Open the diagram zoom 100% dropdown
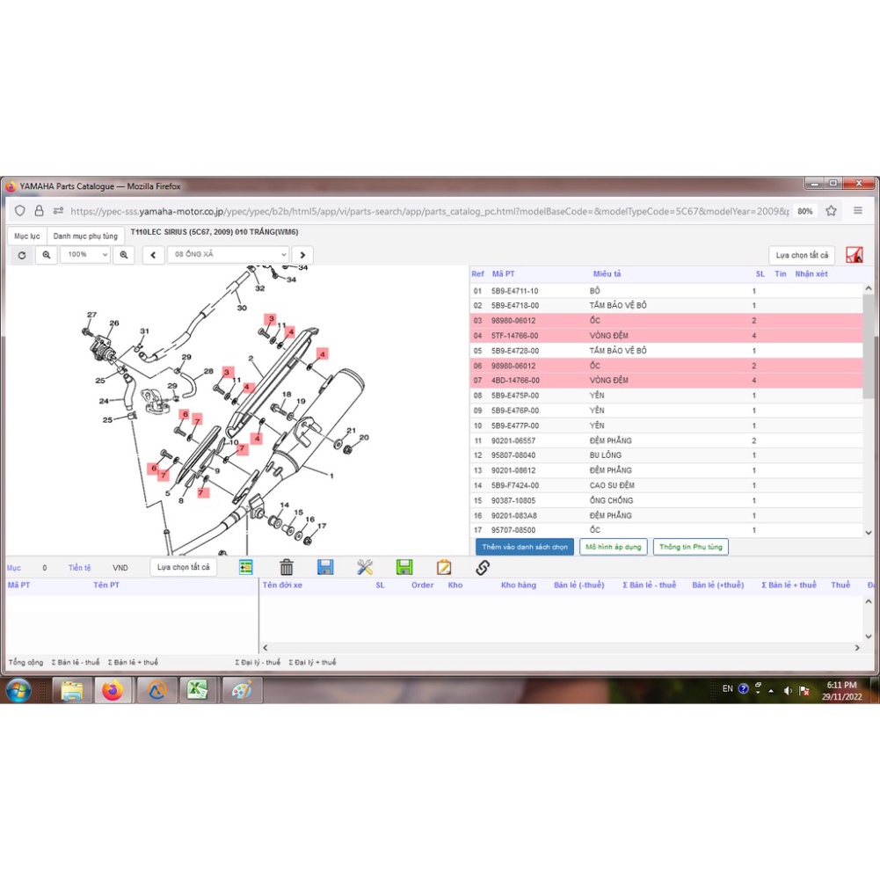The width and height of the screenshot is (880, 880). coord(85,255)
